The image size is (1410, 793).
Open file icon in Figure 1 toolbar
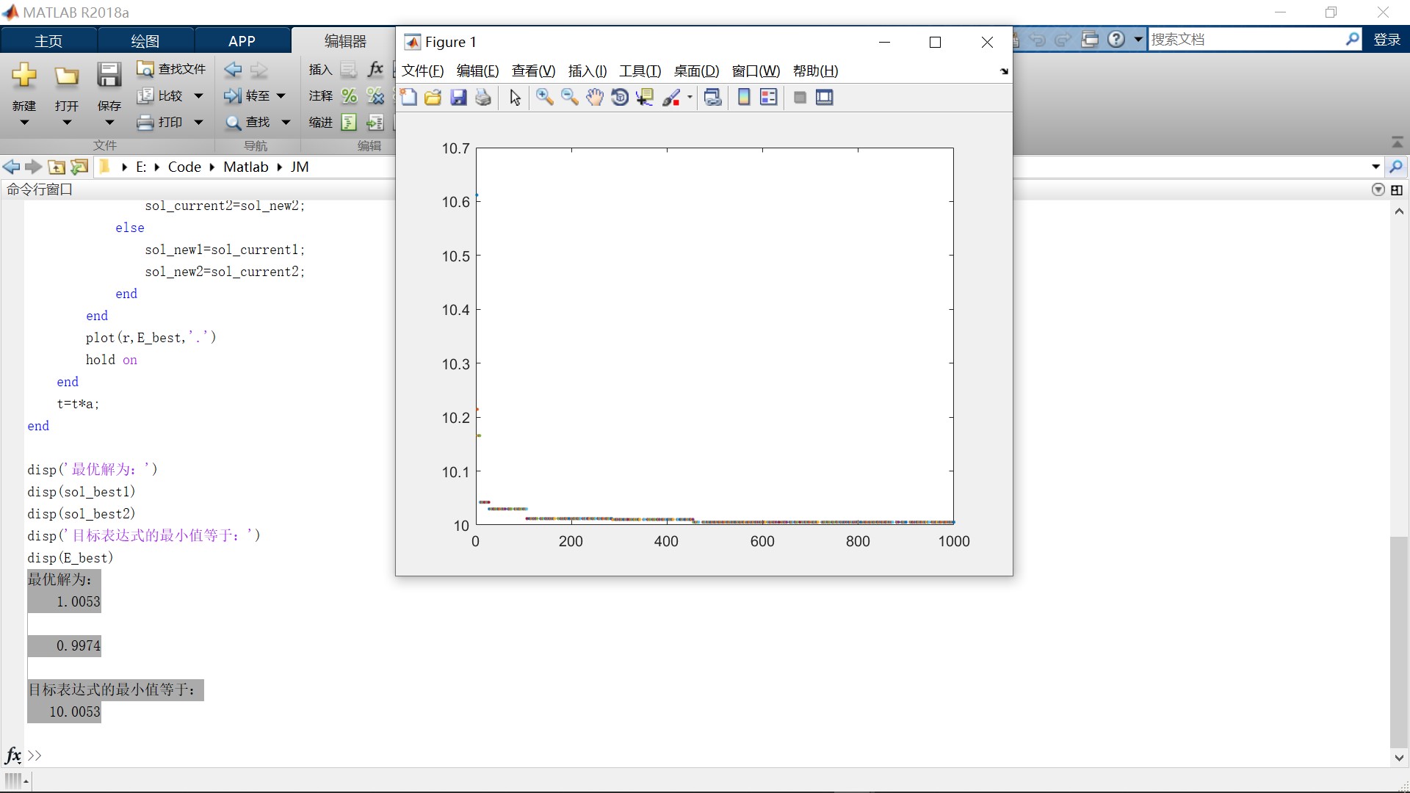click(433, 98)
